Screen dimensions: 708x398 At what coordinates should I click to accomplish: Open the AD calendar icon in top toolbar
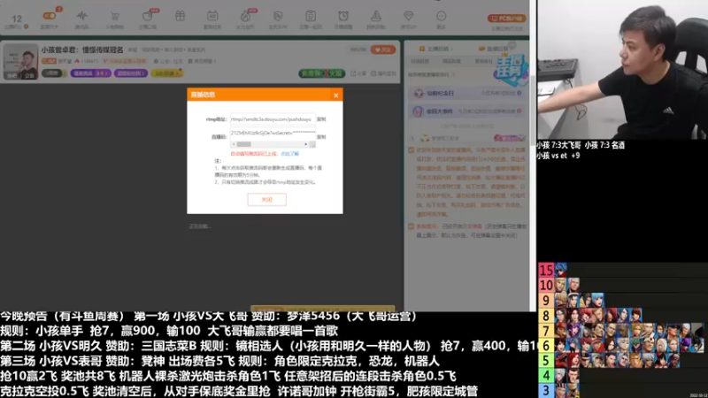tap(212, 16)
